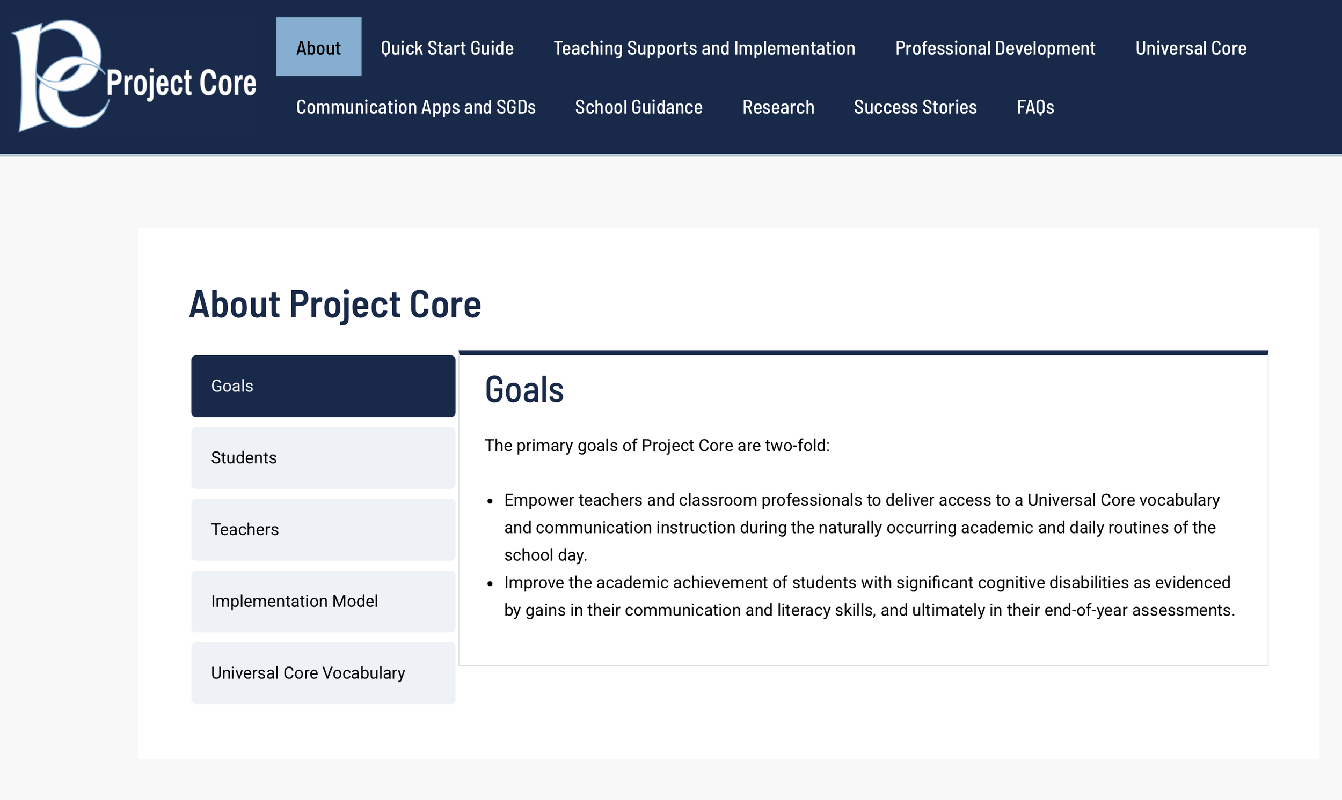
Task: Switch to the Teachers tab
Action: click(323, 529)
